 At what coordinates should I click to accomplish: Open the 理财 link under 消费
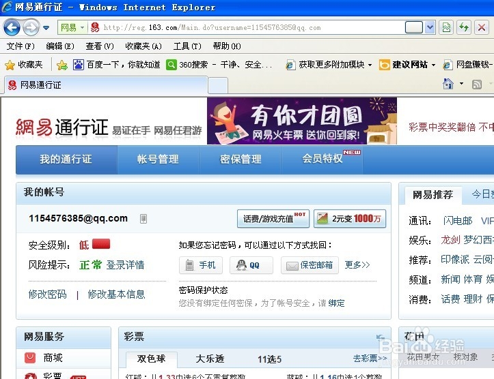473,299
